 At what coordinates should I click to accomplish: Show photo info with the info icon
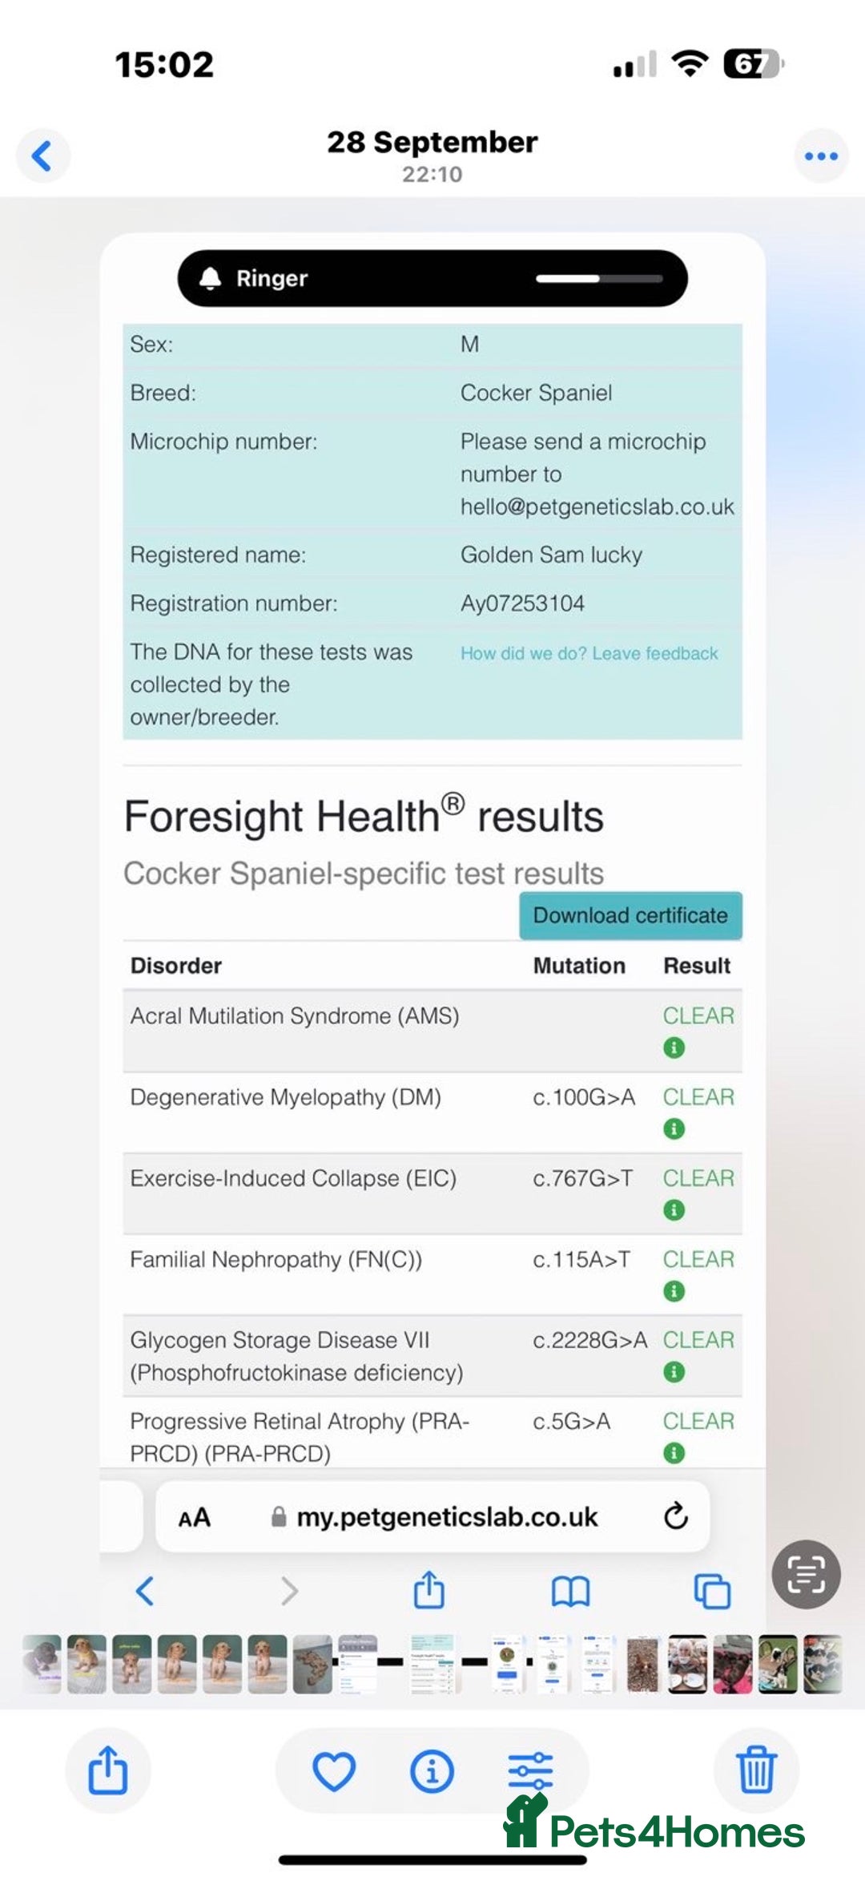(x=432, y=1770)
